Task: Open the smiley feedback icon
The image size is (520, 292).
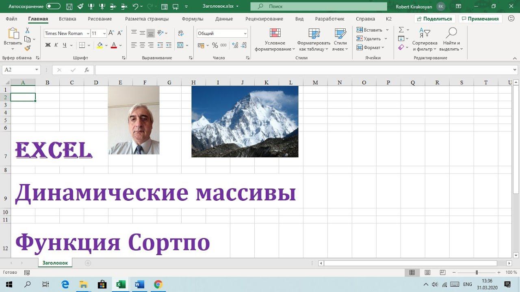Action: click(x=511, y=19)
